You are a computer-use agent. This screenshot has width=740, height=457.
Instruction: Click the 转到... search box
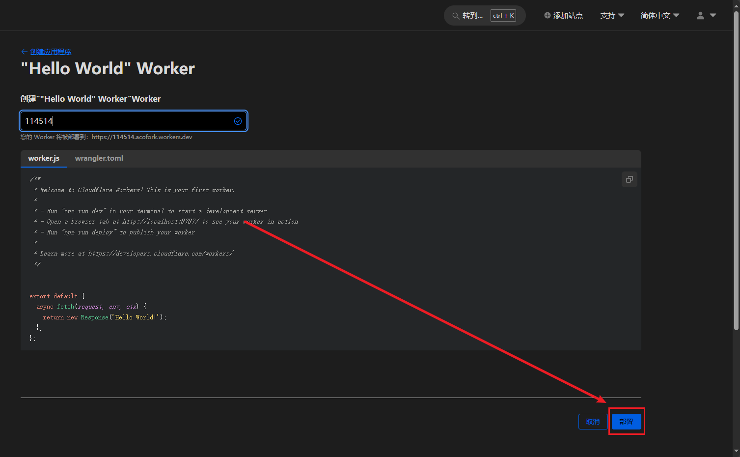(485, 16)
